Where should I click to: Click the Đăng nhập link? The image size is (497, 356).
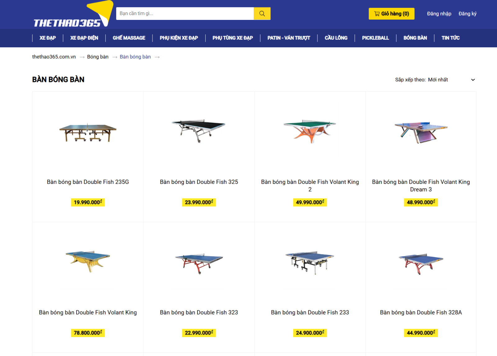coord(439,14)
